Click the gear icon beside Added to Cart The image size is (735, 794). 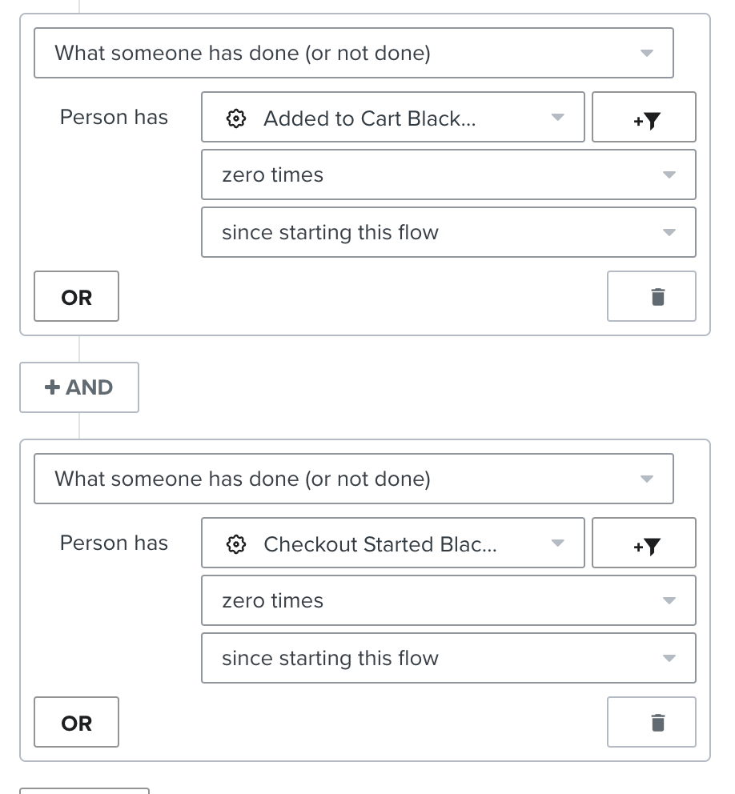point(235,118)
